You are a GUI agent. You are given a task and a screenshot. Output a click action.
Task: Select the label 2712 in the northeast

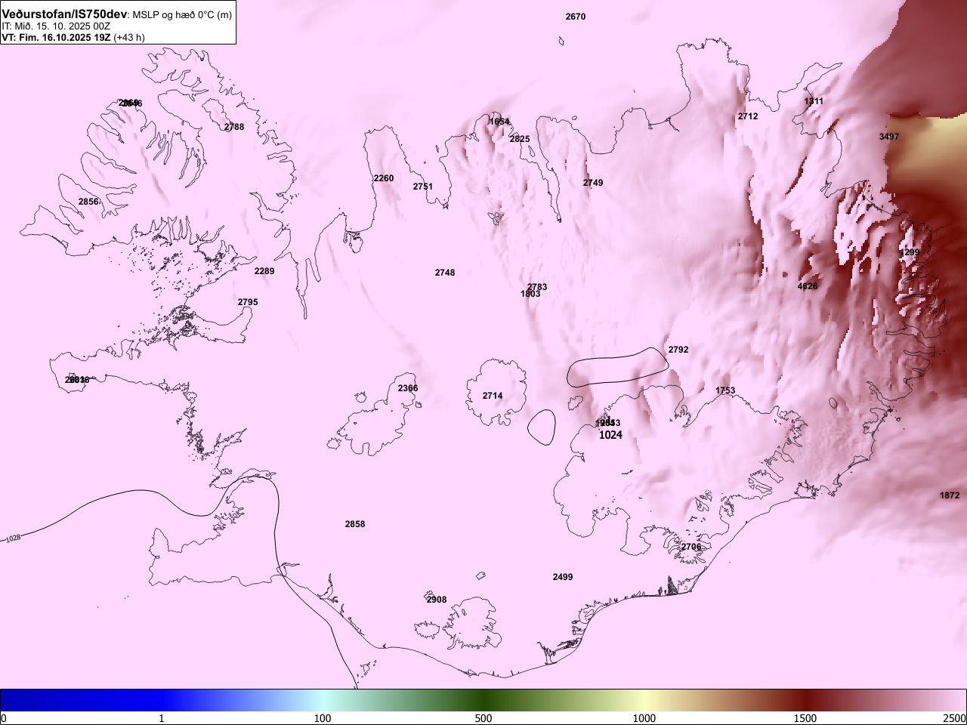[748, 116]
